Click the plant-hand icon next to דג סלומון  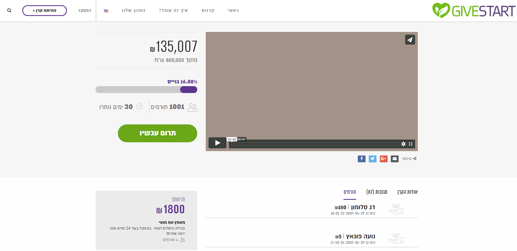pos(396,209)
